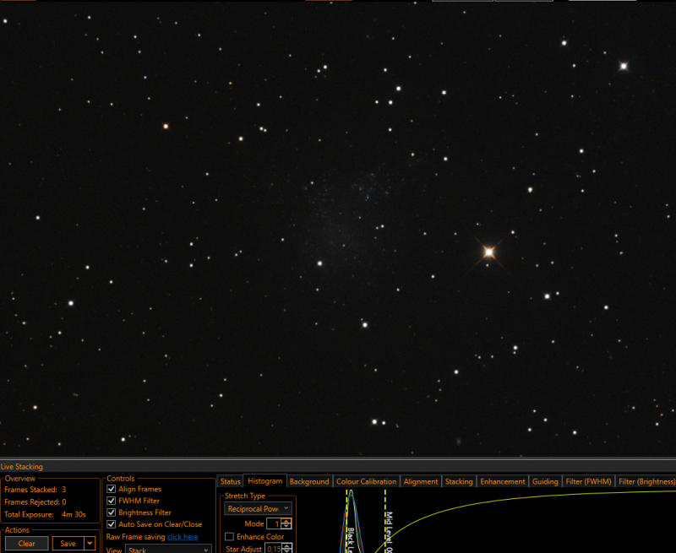The height and width of the screenshot is (553, 676).
Task: Follow the Raw Frame saving click here link
Action: pyautogui.click(x=183, y=537)
